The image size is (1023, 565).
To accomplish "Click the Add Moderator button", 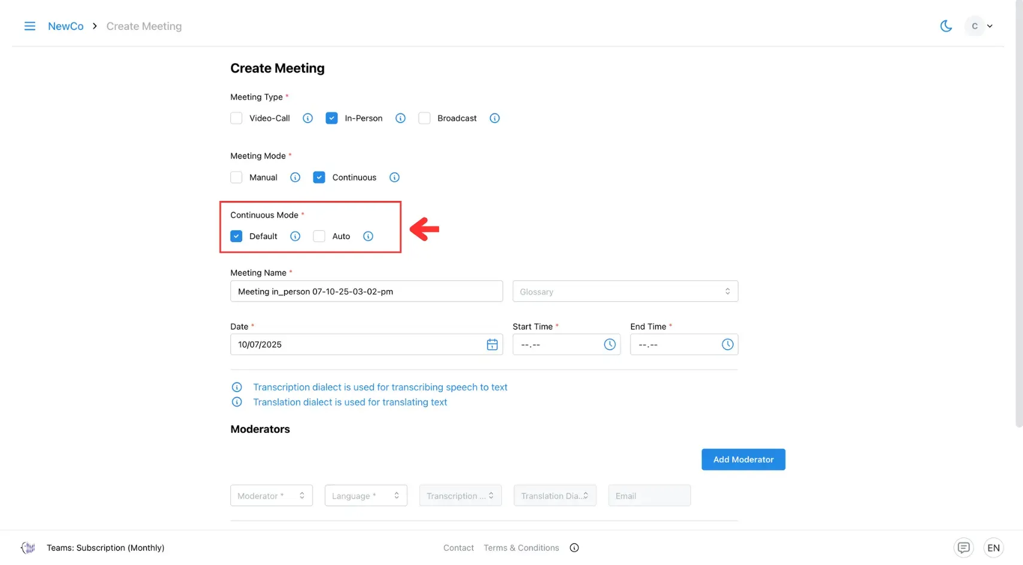I will pos(743,459).
